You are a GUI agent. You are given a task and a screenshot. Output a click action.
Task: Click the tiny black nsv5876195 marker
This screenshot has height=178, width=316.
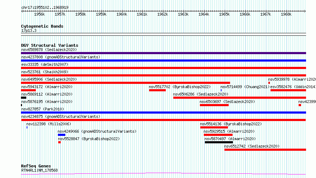pos(22,105)
